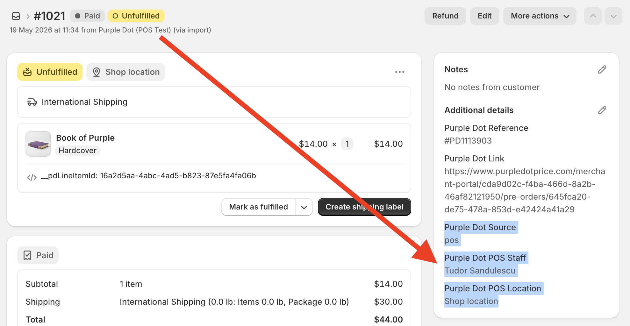Expand the More actions dropdown
Screen dimensions: 630x326
[540, 16]
